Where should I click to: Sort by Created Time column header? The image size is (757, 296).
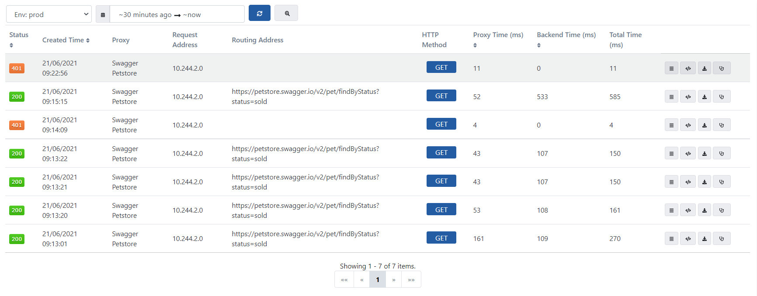click(66, 40)
